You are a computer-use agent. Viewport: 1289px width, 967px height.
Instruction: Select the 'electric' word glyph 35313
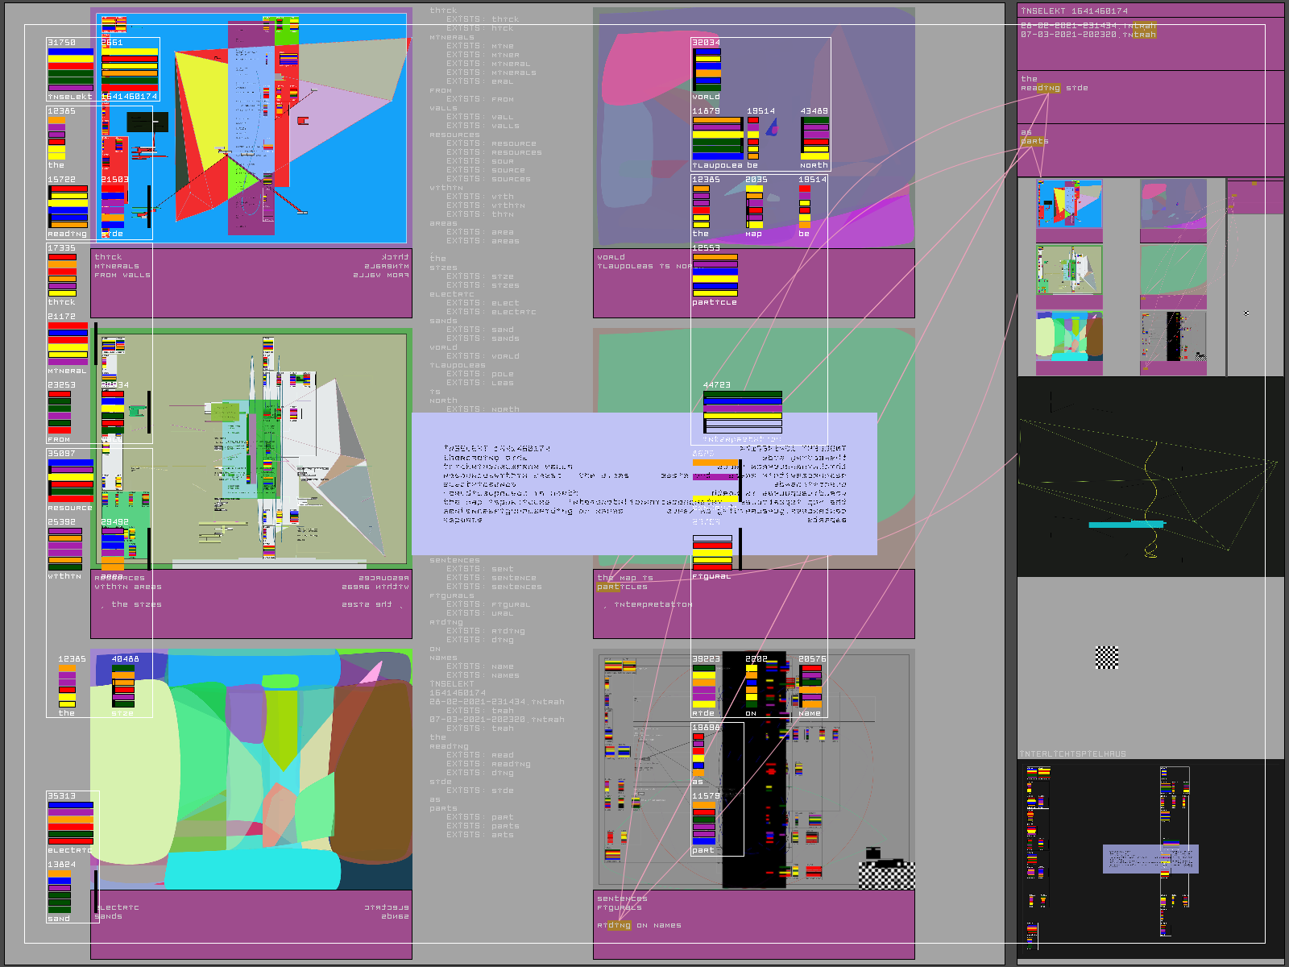pyautogui.click(x=70, y=824)
